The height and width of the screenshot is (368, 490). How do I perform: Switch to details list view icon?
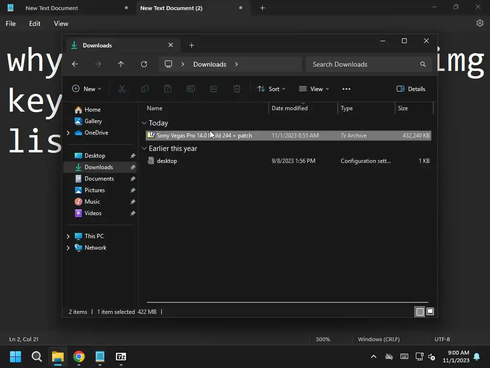click(420, 311)
